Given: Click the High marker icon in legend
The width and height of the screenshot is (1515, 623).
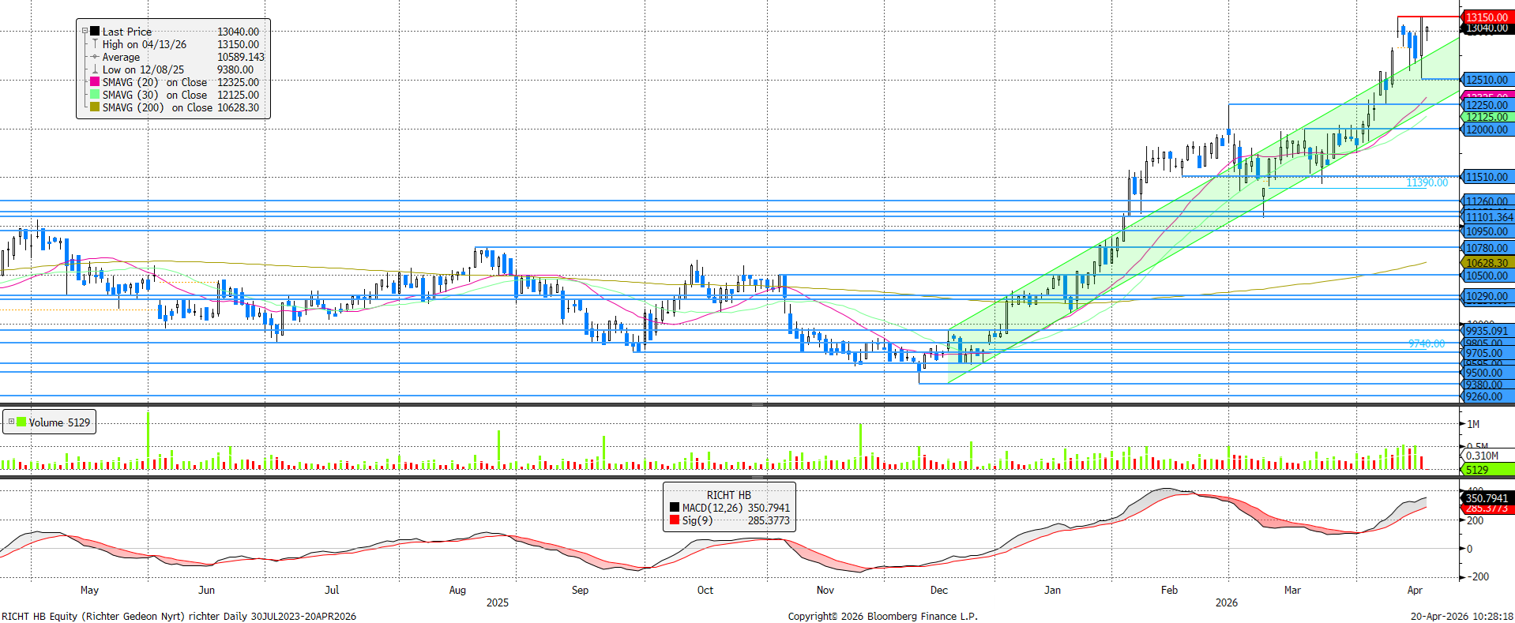Looking at the screenshot, I should click(95, 44).
